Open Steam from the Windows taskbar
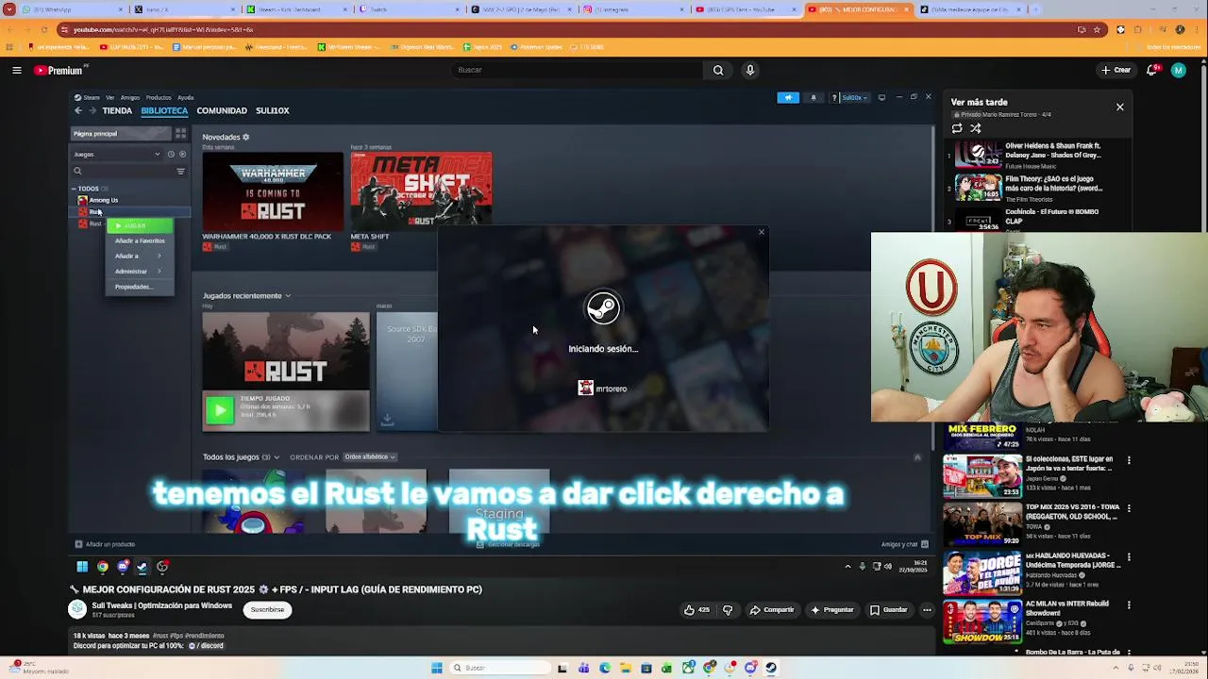Image resolution: width=1208 pixels, height=679 pixels. click(771, 668)
